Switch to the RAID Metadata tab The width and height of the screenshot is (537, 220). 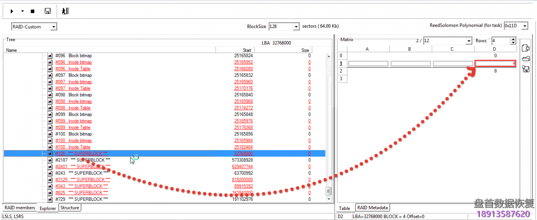tap(373, 207)
